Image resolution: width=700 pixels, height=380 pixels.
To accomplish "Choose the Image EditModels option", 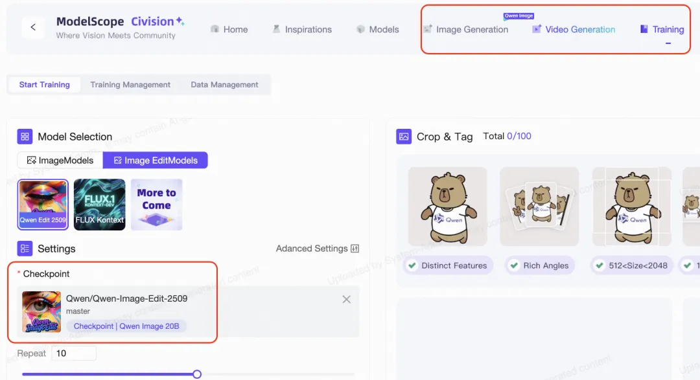I will [156, 160].
